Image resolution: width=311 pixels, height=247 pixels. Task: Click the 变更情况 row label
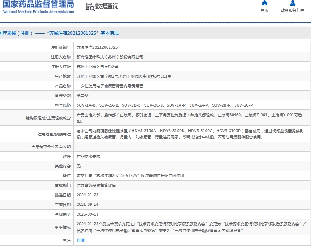(x=63, y=227)
